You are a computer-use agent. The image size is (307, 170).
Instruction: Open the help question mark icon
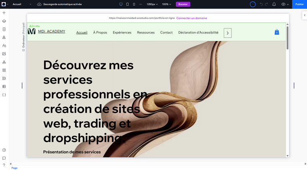[4, 165]
